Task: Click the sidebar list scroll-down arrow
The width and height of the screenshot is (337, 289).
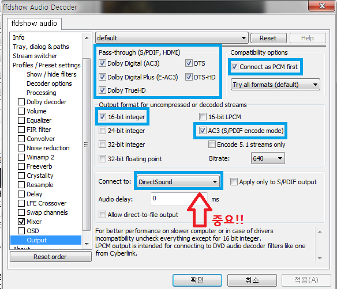Action: point(87,244)
